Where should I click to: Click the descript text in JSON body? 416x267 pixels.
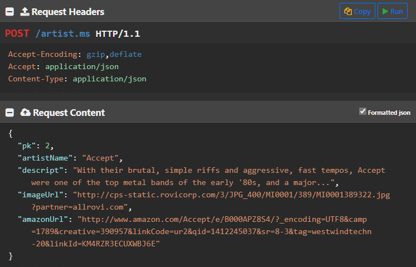click(229, 171)
